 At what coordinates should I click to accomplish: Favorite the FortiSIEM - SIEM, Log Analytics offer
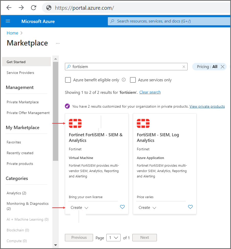(190, 207)
